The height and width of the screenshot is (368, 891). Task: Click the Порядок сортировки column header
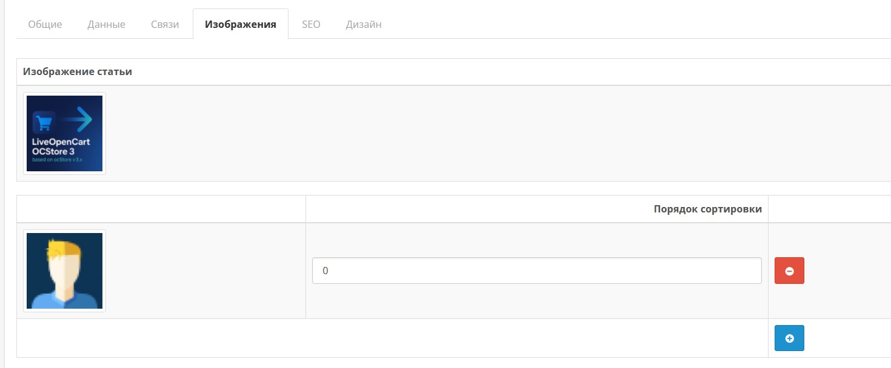click(x=707, y=209)
